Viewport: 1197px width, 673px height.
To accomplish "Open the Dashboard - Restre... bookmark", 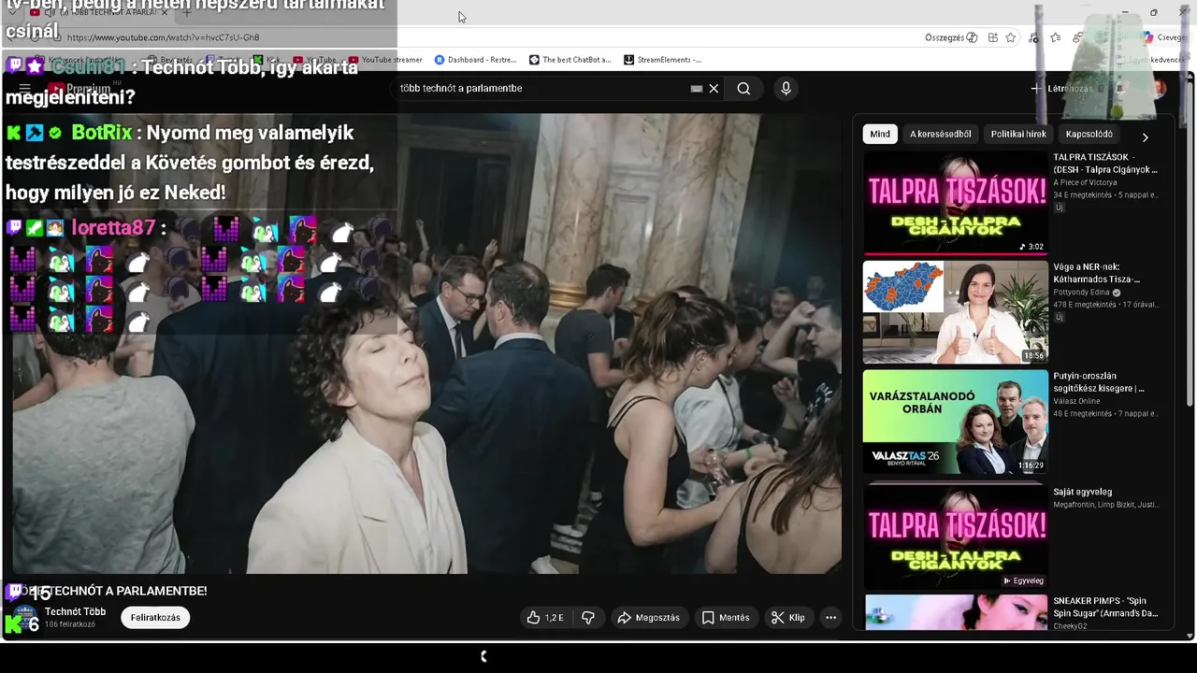I will pyautogui.click(x=475, y=60).
